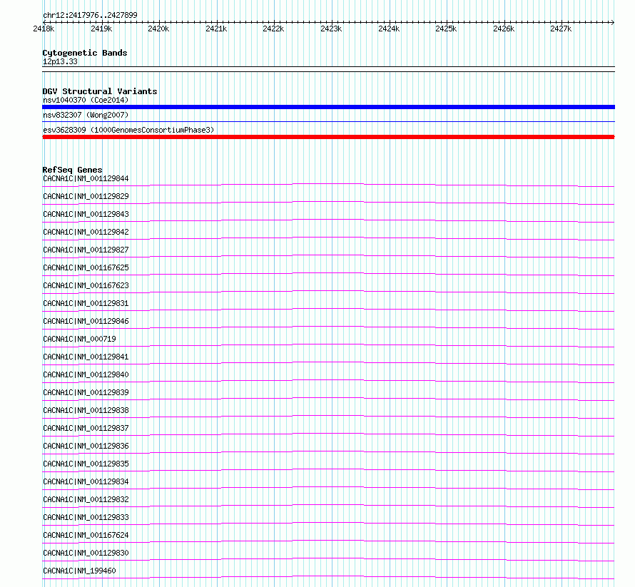Click the 2421k ruler tick label
The height and width of the screenshot is (587, 635).
[x=216, y=29]
